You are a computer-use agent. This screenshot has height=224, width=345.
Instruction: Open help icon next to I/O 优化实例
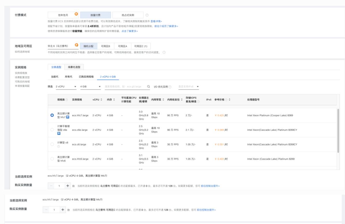(x=170, y=87)
